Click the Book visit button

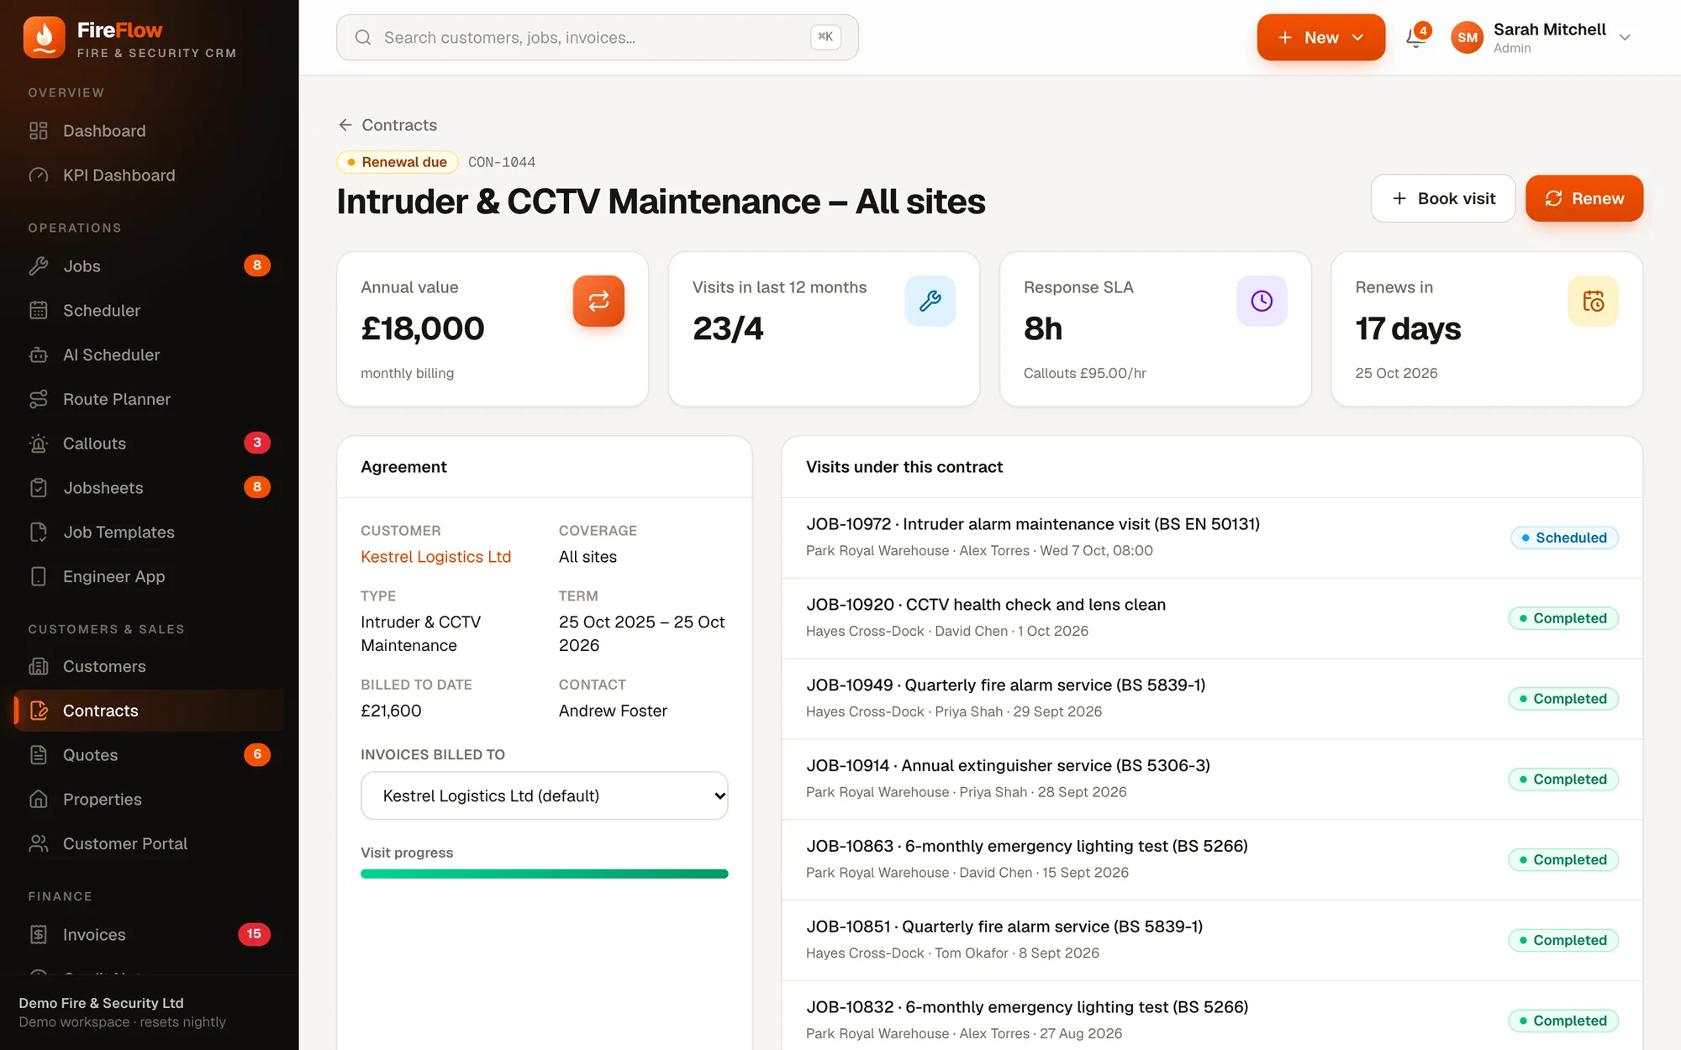pos(1443,198)
